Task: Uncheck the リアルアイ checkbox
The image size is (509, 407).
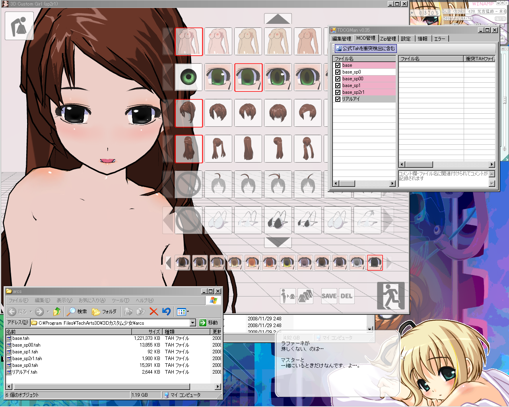Action: 338,99
